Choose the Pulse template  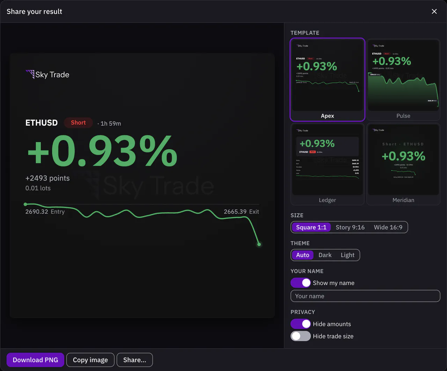point(403,80)
